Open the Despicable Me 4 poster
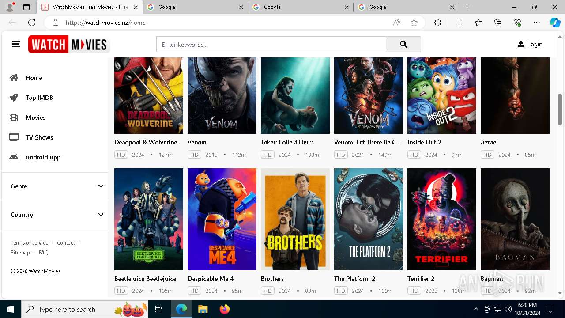The height and width of the screenshot is (318, 565). coord(222,219)
